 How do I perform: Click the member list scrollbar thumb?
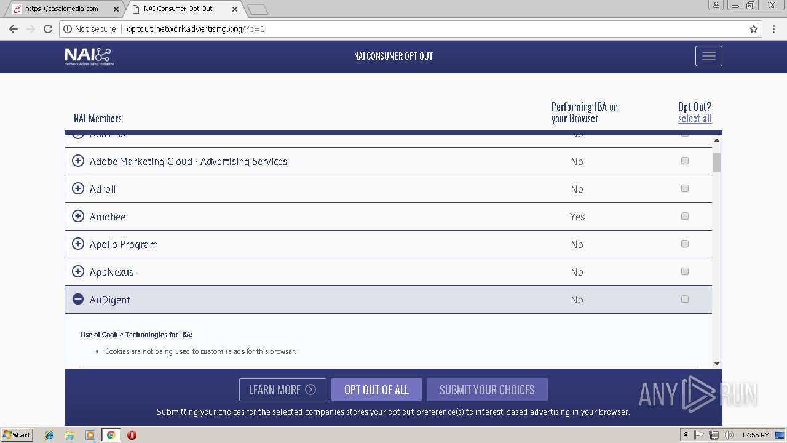pyautogui.click(x=717, y=162)
